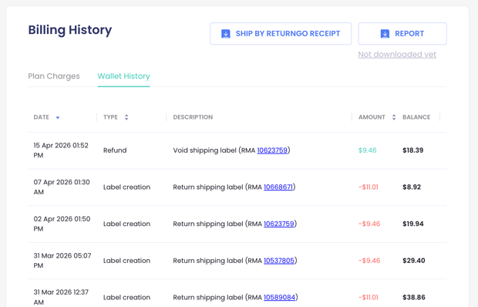Switch to the Plan Charges tab
Image resolution: width=478 pixels, height=307 pixels.
(x=54, y=76)
